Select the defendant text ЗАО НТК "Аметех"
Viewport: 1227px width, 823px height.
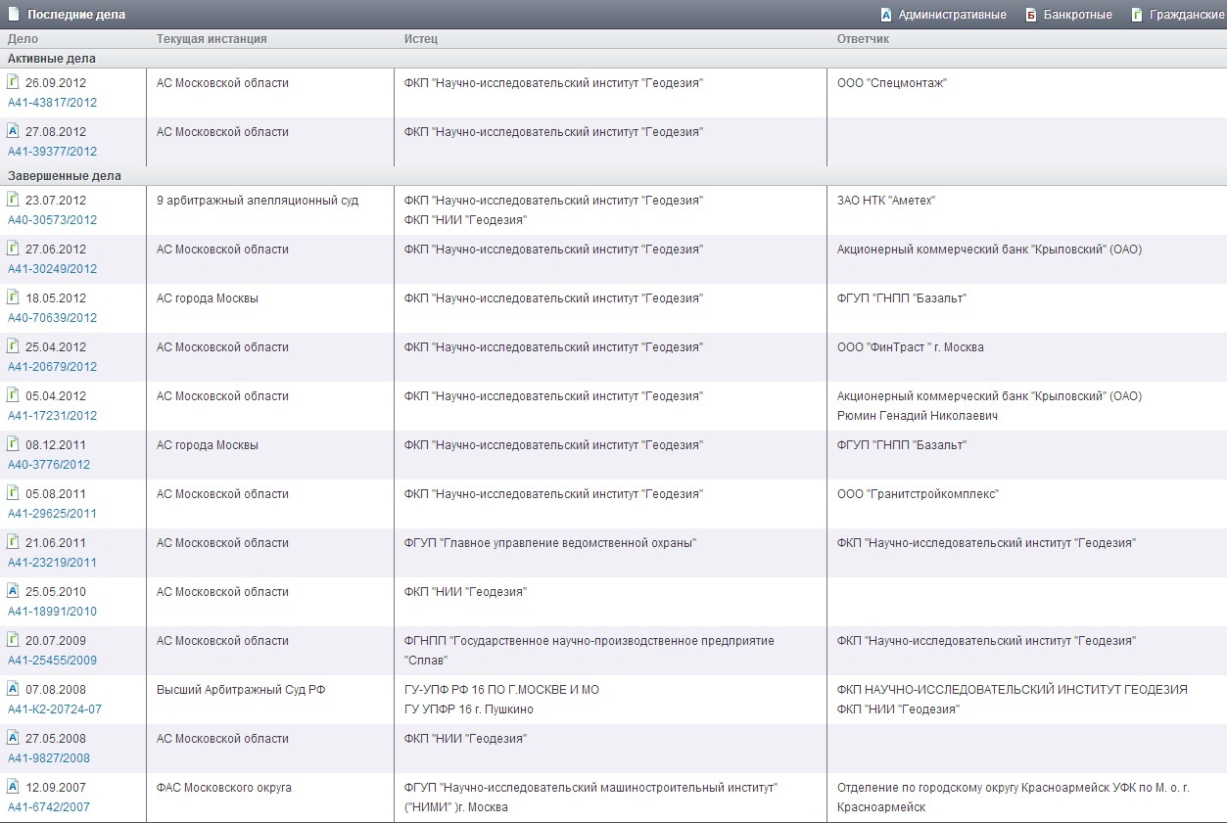pos(886,201)
